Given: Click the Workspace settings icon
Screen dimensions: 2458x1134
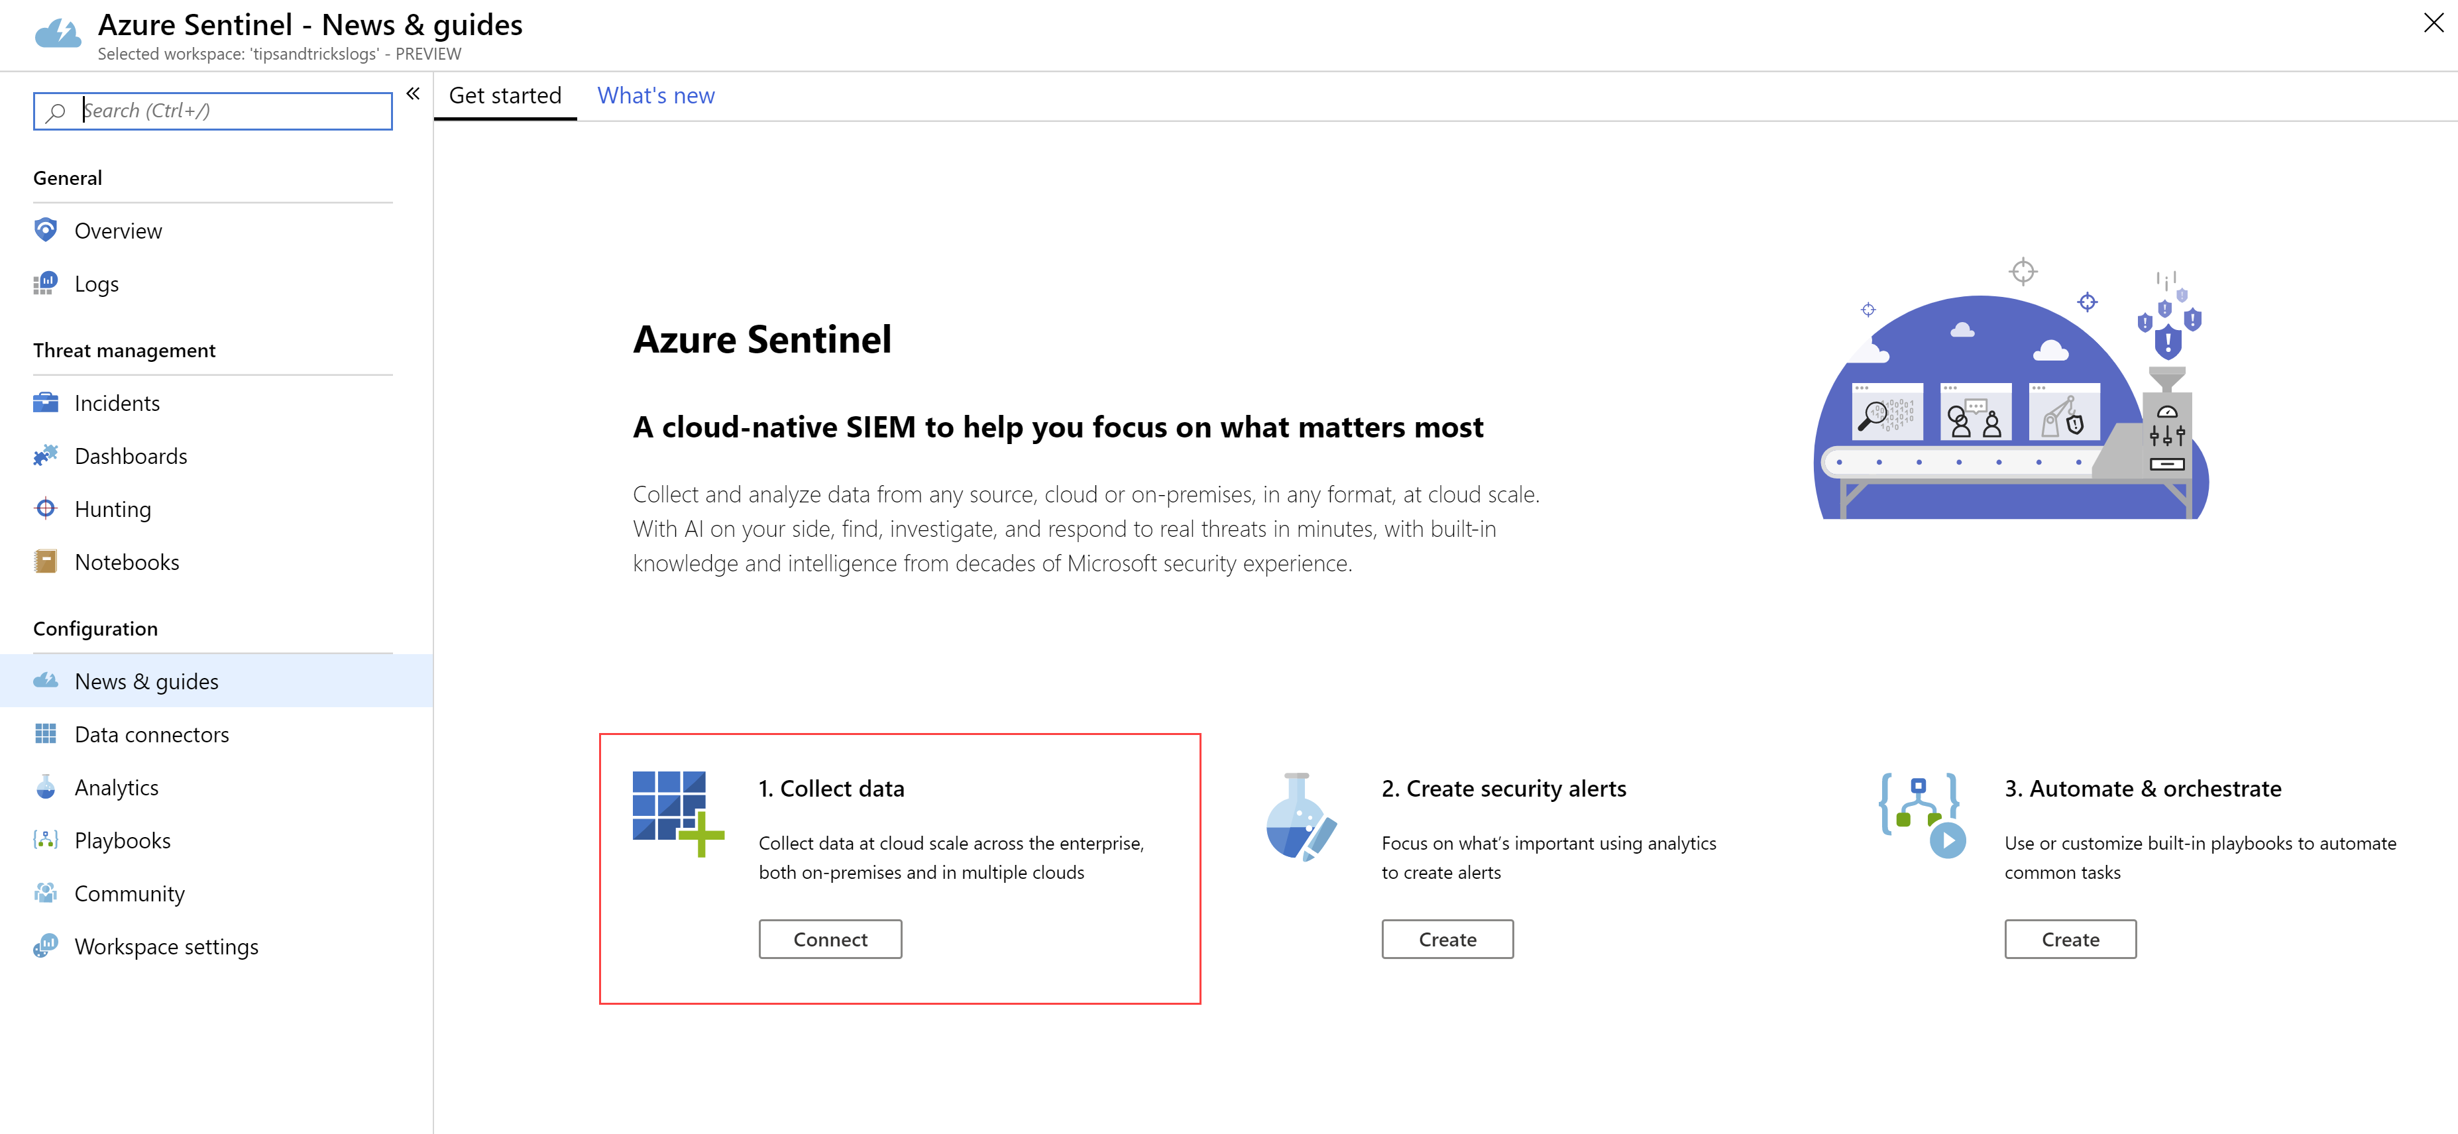Looking at the screenshot, I should [45, 946].
